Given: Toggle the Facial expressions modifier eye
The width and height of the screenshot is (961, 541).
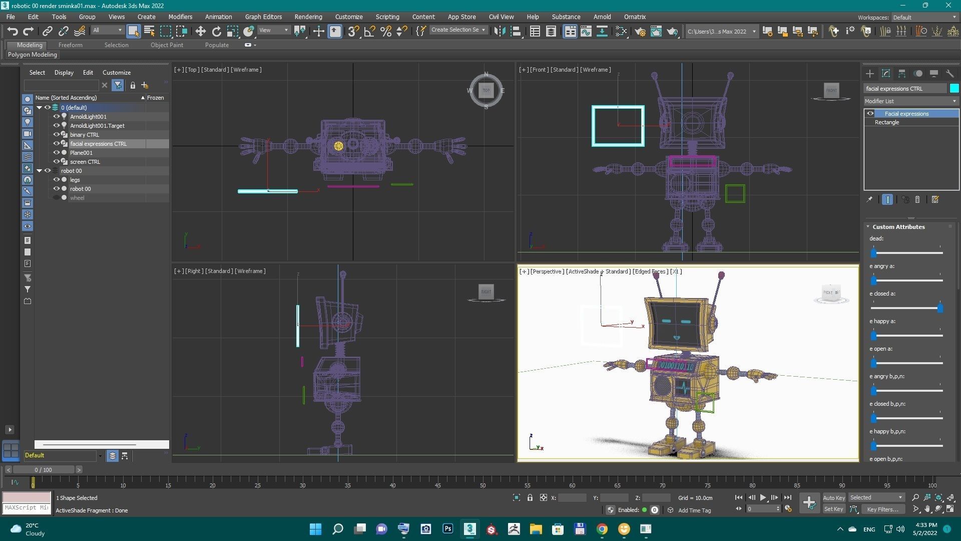Looking at the screenshot, I should [870, 114].
